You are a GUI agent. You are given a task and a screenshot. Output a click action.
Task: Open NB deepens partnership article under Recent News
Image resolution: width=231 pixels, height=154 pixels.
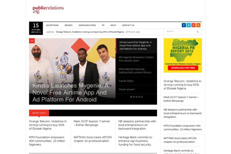(137, 125)
